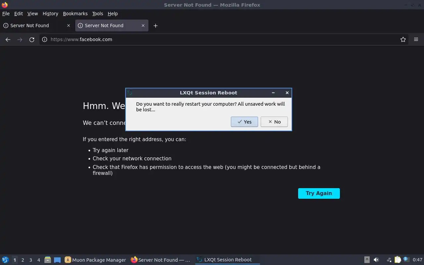Switch to virtual desktop 4
The height and width of the screenshot is (265, 424).
pyautogui.click(x=38, y=260)
